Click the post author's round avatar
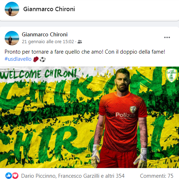This screenshot has height=181, width=179. tap(12, 38)
